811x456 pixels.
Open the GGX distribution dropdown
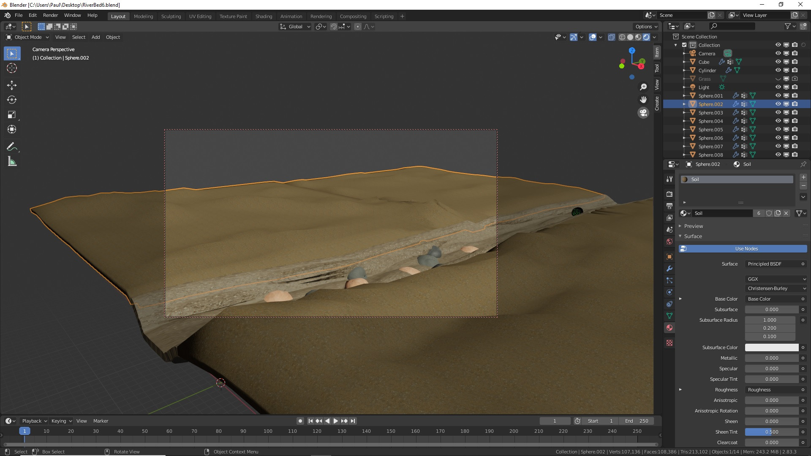click(776, 279)
